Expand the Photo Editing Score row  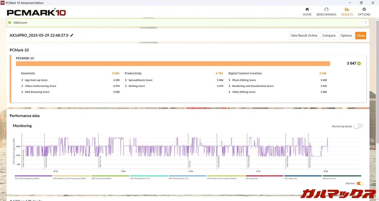pos(229,80)
